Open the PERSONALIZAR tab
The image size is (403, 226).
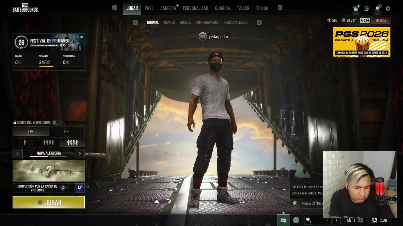[x=196, y=8]
